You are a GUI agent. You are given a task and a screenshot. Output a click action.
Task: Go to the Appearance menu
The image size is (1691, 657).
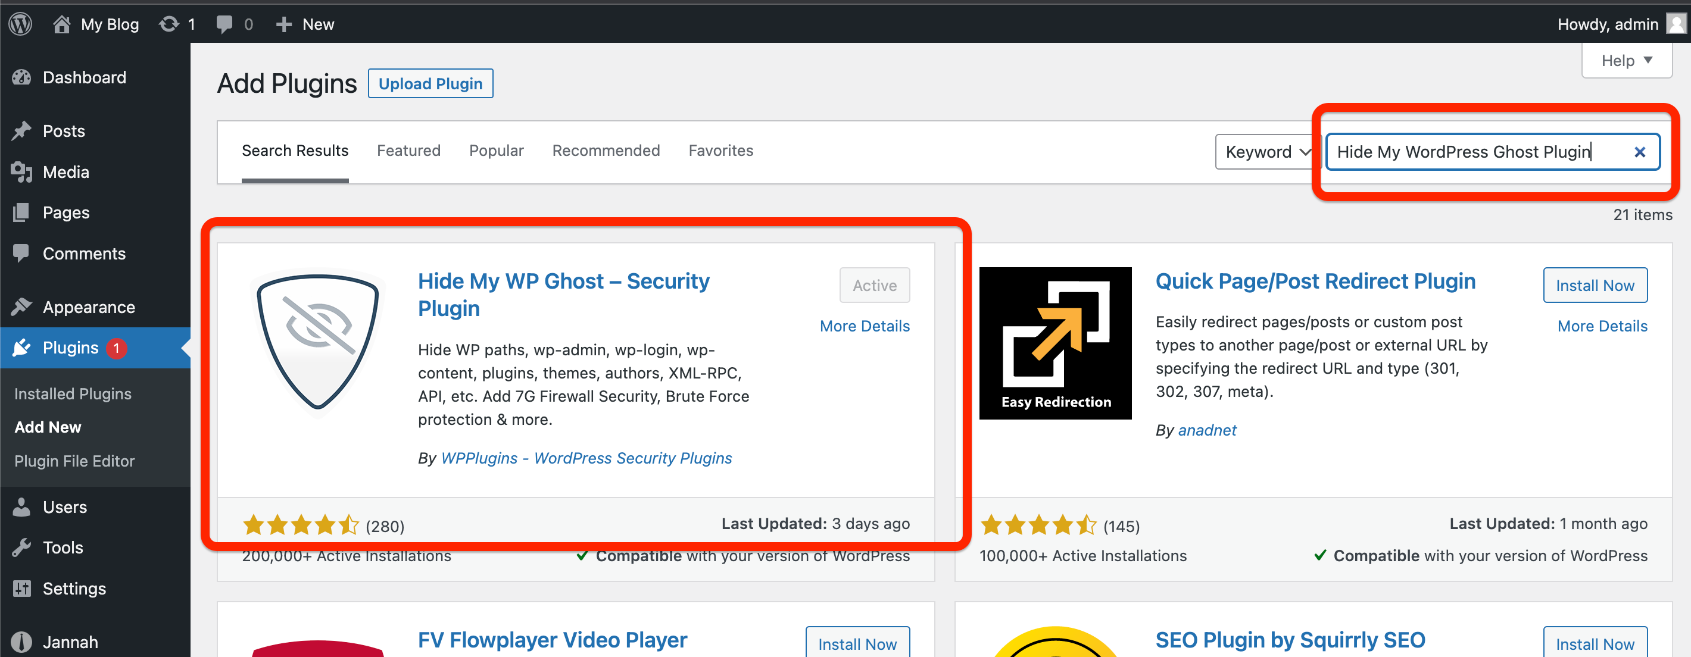tap(89, 307)
